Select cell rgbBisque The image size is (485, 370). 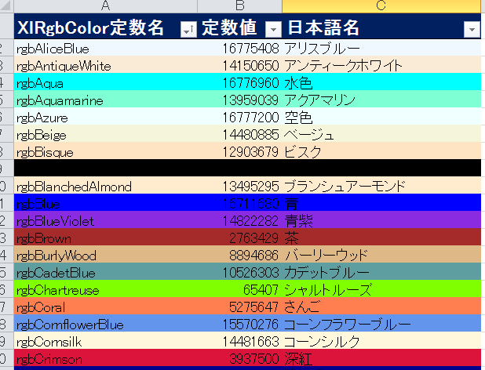105,151
